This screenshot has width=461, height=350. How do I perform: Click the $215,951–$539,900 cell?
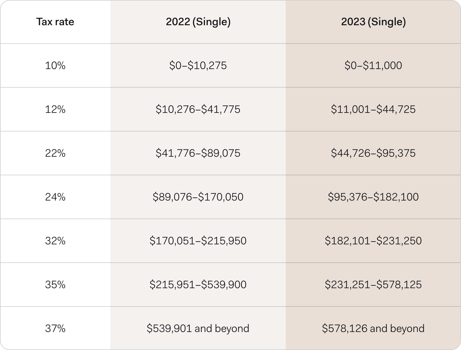click(x=198, y=285)
